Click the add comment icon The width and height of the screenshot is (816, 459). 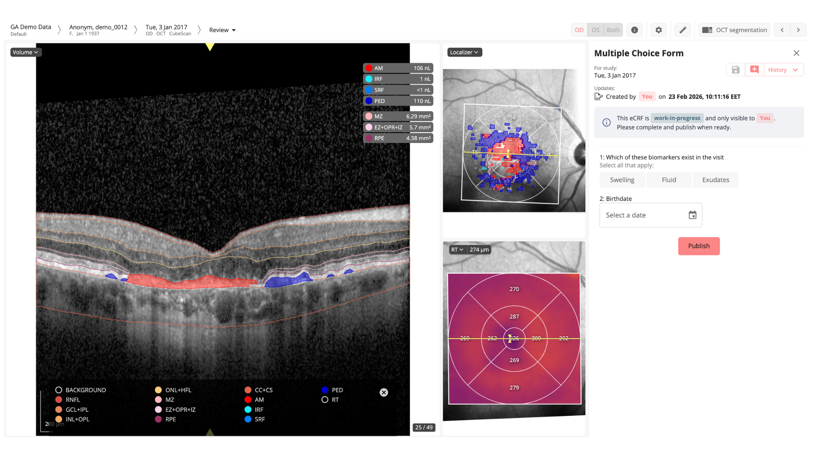754,70
